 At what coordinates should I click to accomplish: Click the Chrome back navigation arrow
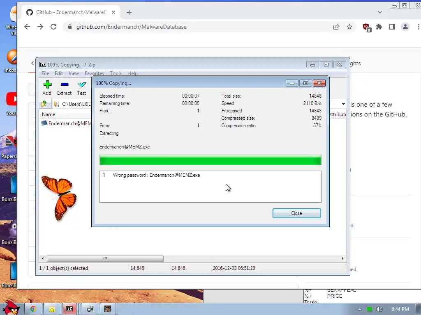27,27
